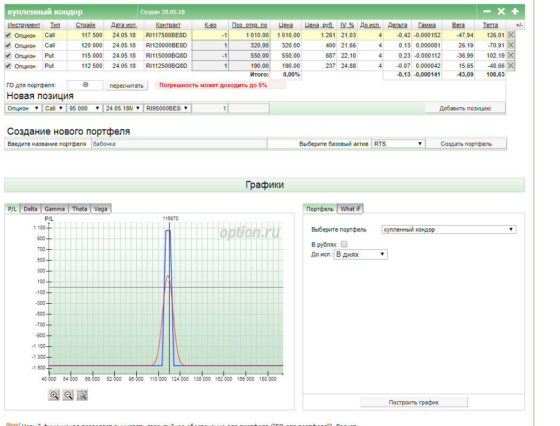Open the 'До исп.' dropdown 'В днях'
The width and height of the screenshot is (560, 426).
tap(360, 254)
